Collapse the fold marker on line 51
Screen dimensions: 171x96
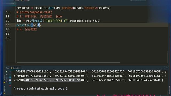(15, 17)
